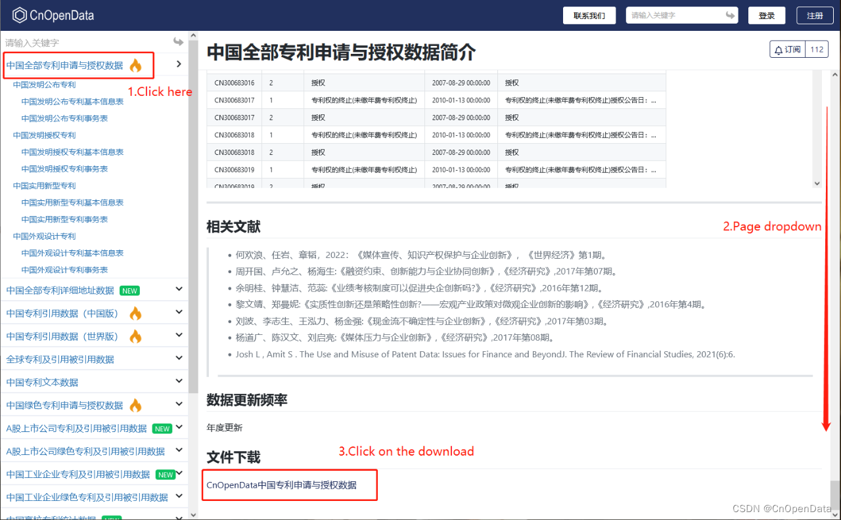Viewport: 841px width, 520px height.
Task: Collapse the 中国全部专利申请与授权数据 section chevron
Action: click(179, 64)
